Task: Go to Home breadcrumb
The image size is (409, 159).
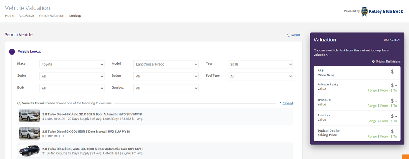Action: tap(10, 15)
